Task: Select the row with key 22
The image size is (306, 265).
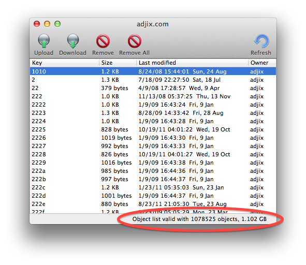Action: click(153, 88)
